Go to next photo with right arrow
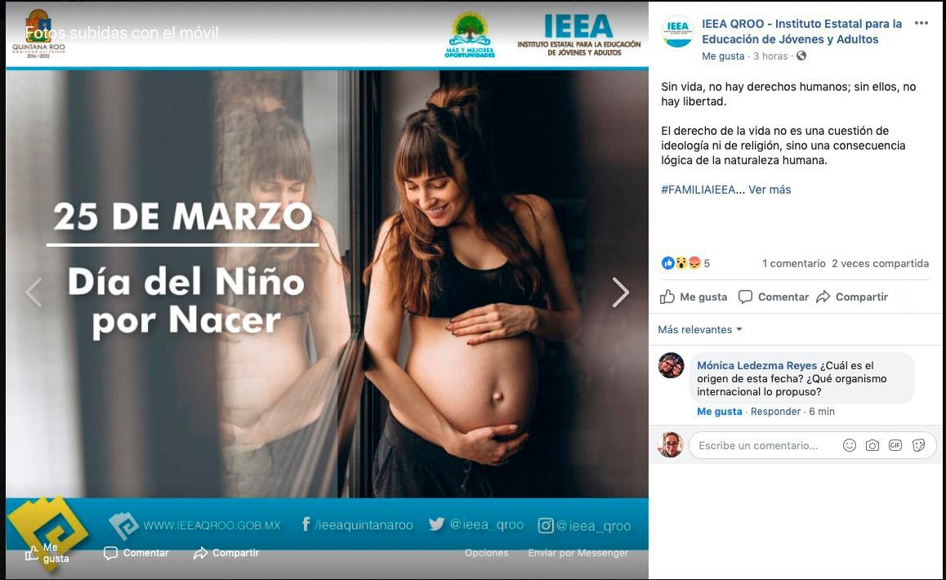Screen dimensions: 946x580 [620, 292]
